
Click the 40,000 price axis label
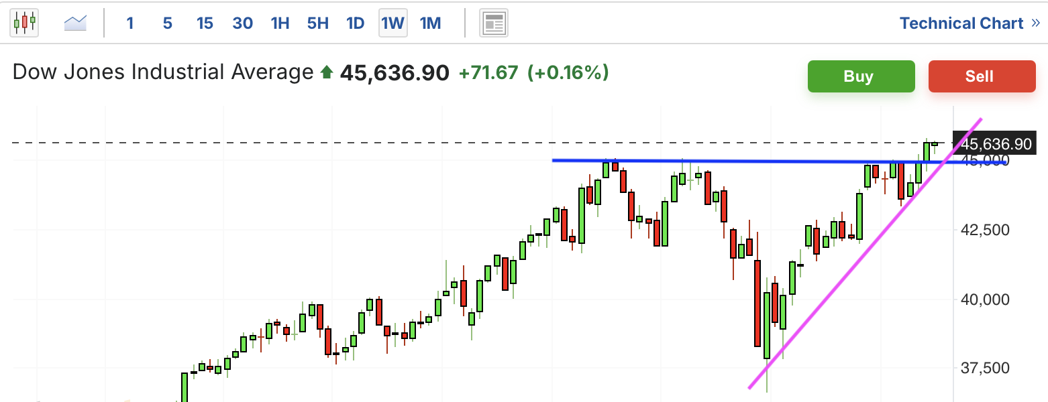pos(986,299)
